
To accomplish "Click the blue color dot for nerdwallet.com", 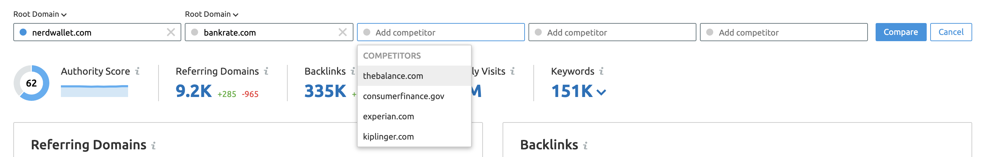I will [x=23, y=32].
